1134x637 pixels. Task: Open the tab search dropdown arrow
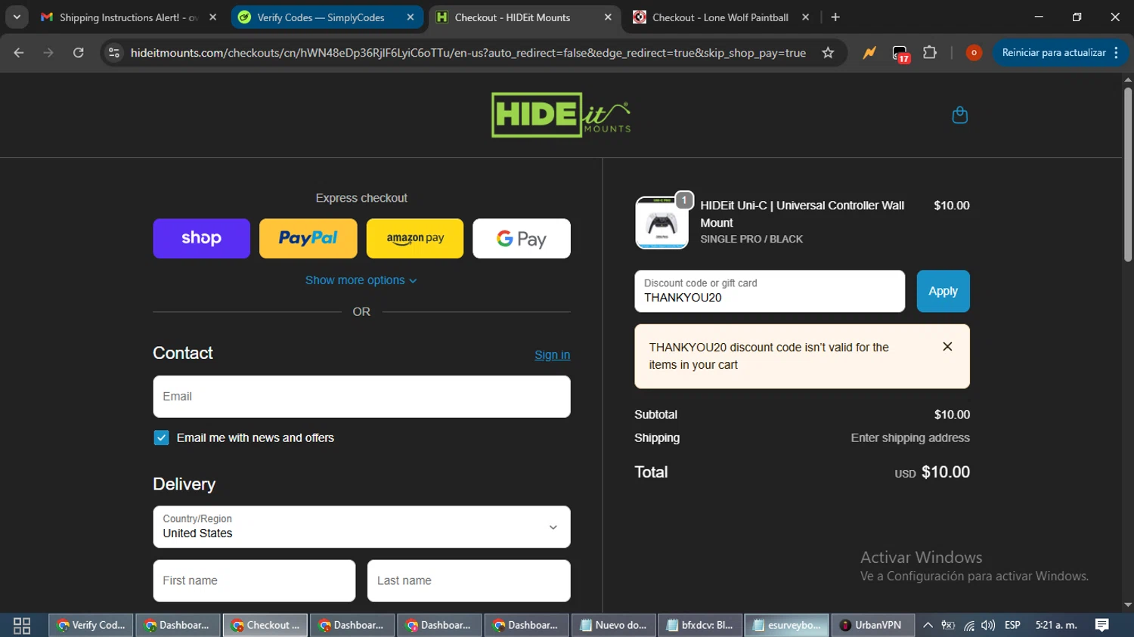[17, 17]
